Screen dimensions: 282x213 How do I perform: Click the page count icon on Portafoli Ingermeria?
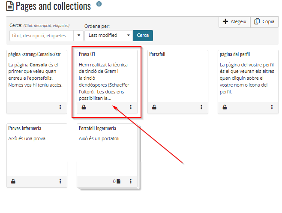coord(118,181)
